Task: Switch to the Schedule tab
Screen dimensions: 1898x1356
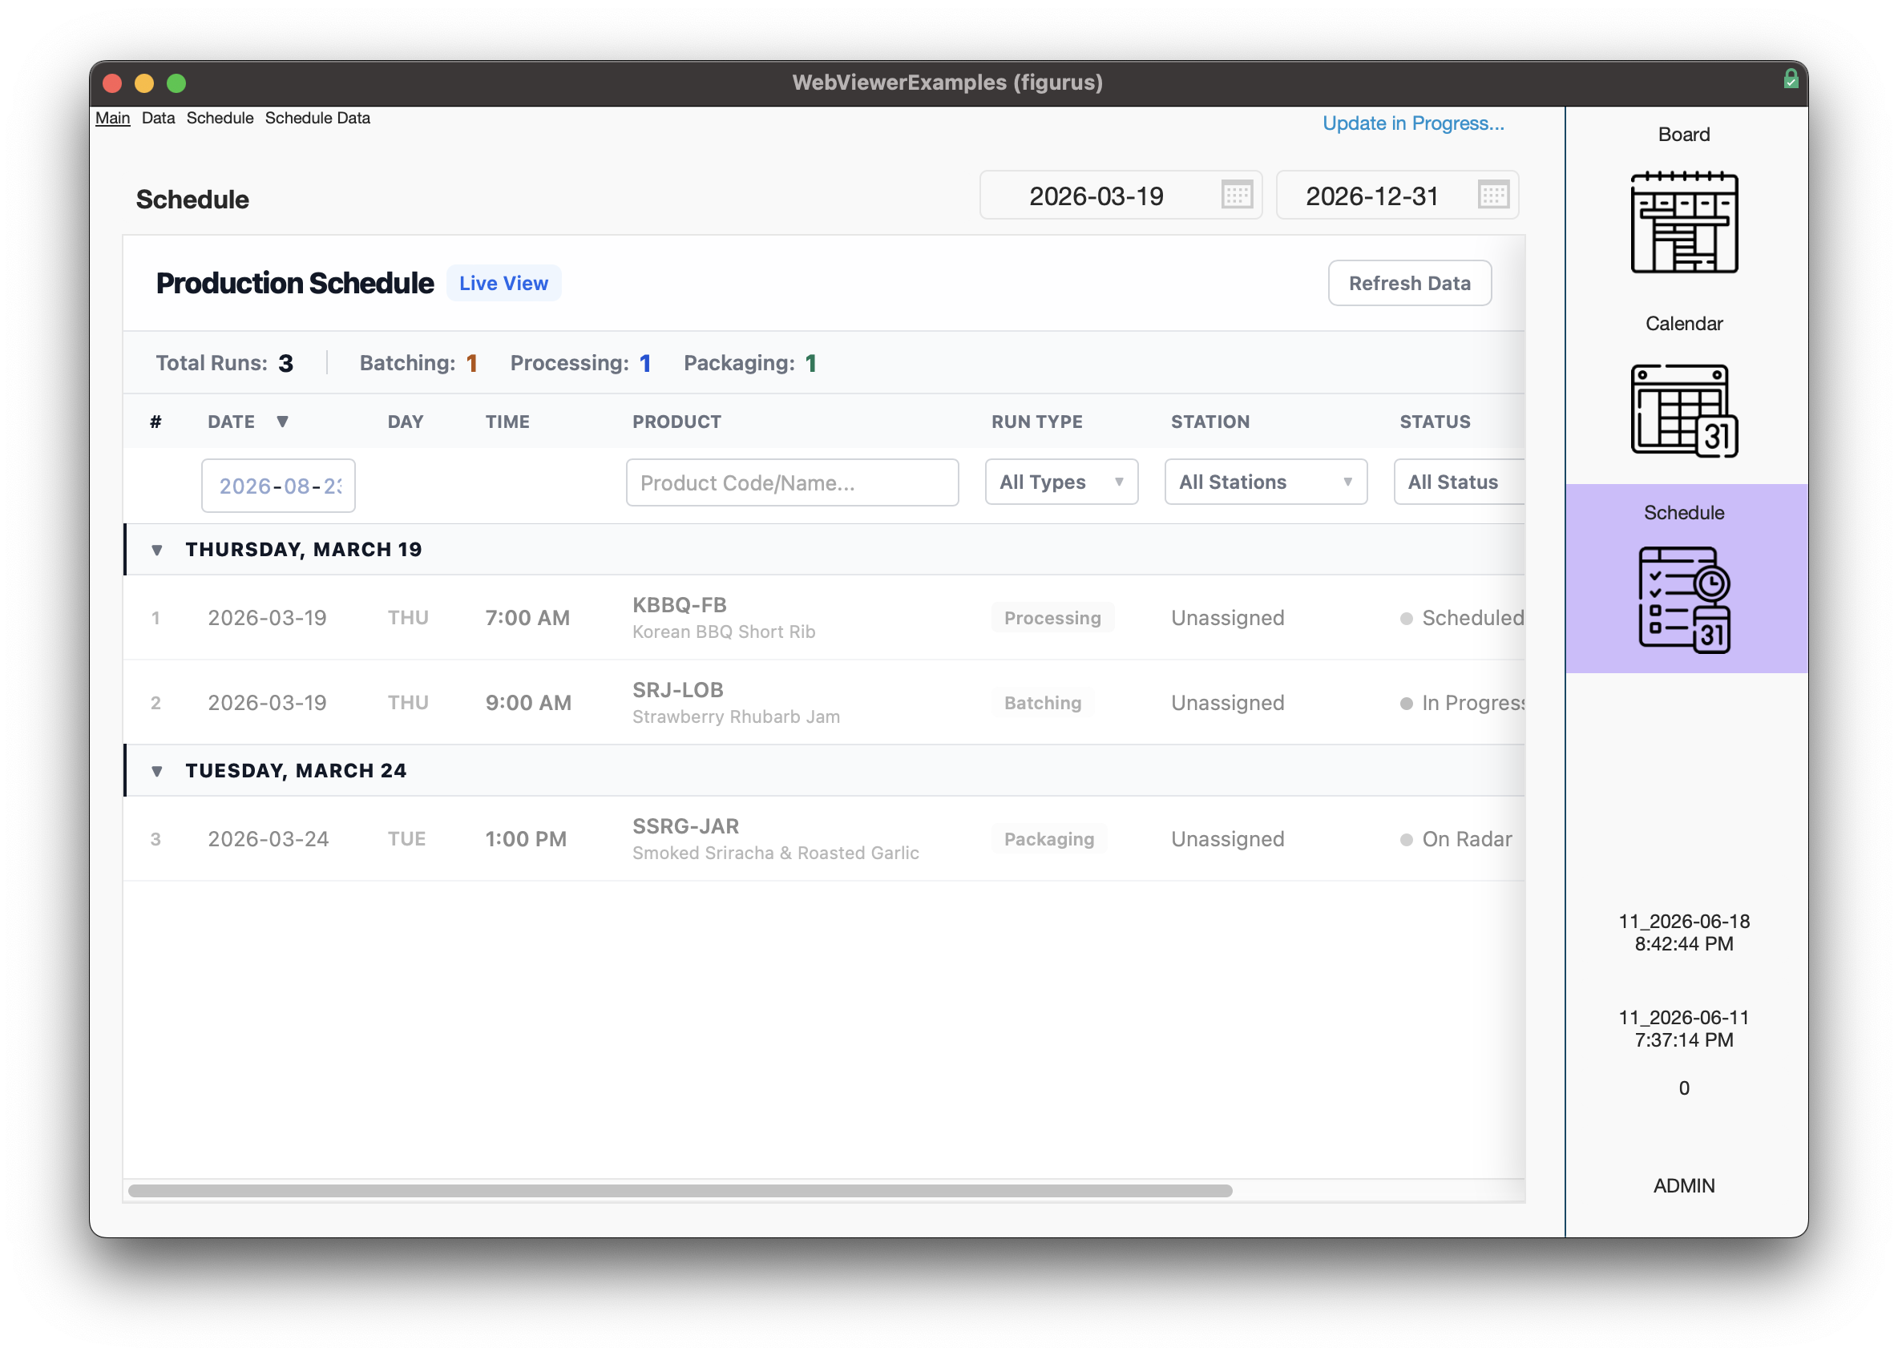Action: click(220, 118)
